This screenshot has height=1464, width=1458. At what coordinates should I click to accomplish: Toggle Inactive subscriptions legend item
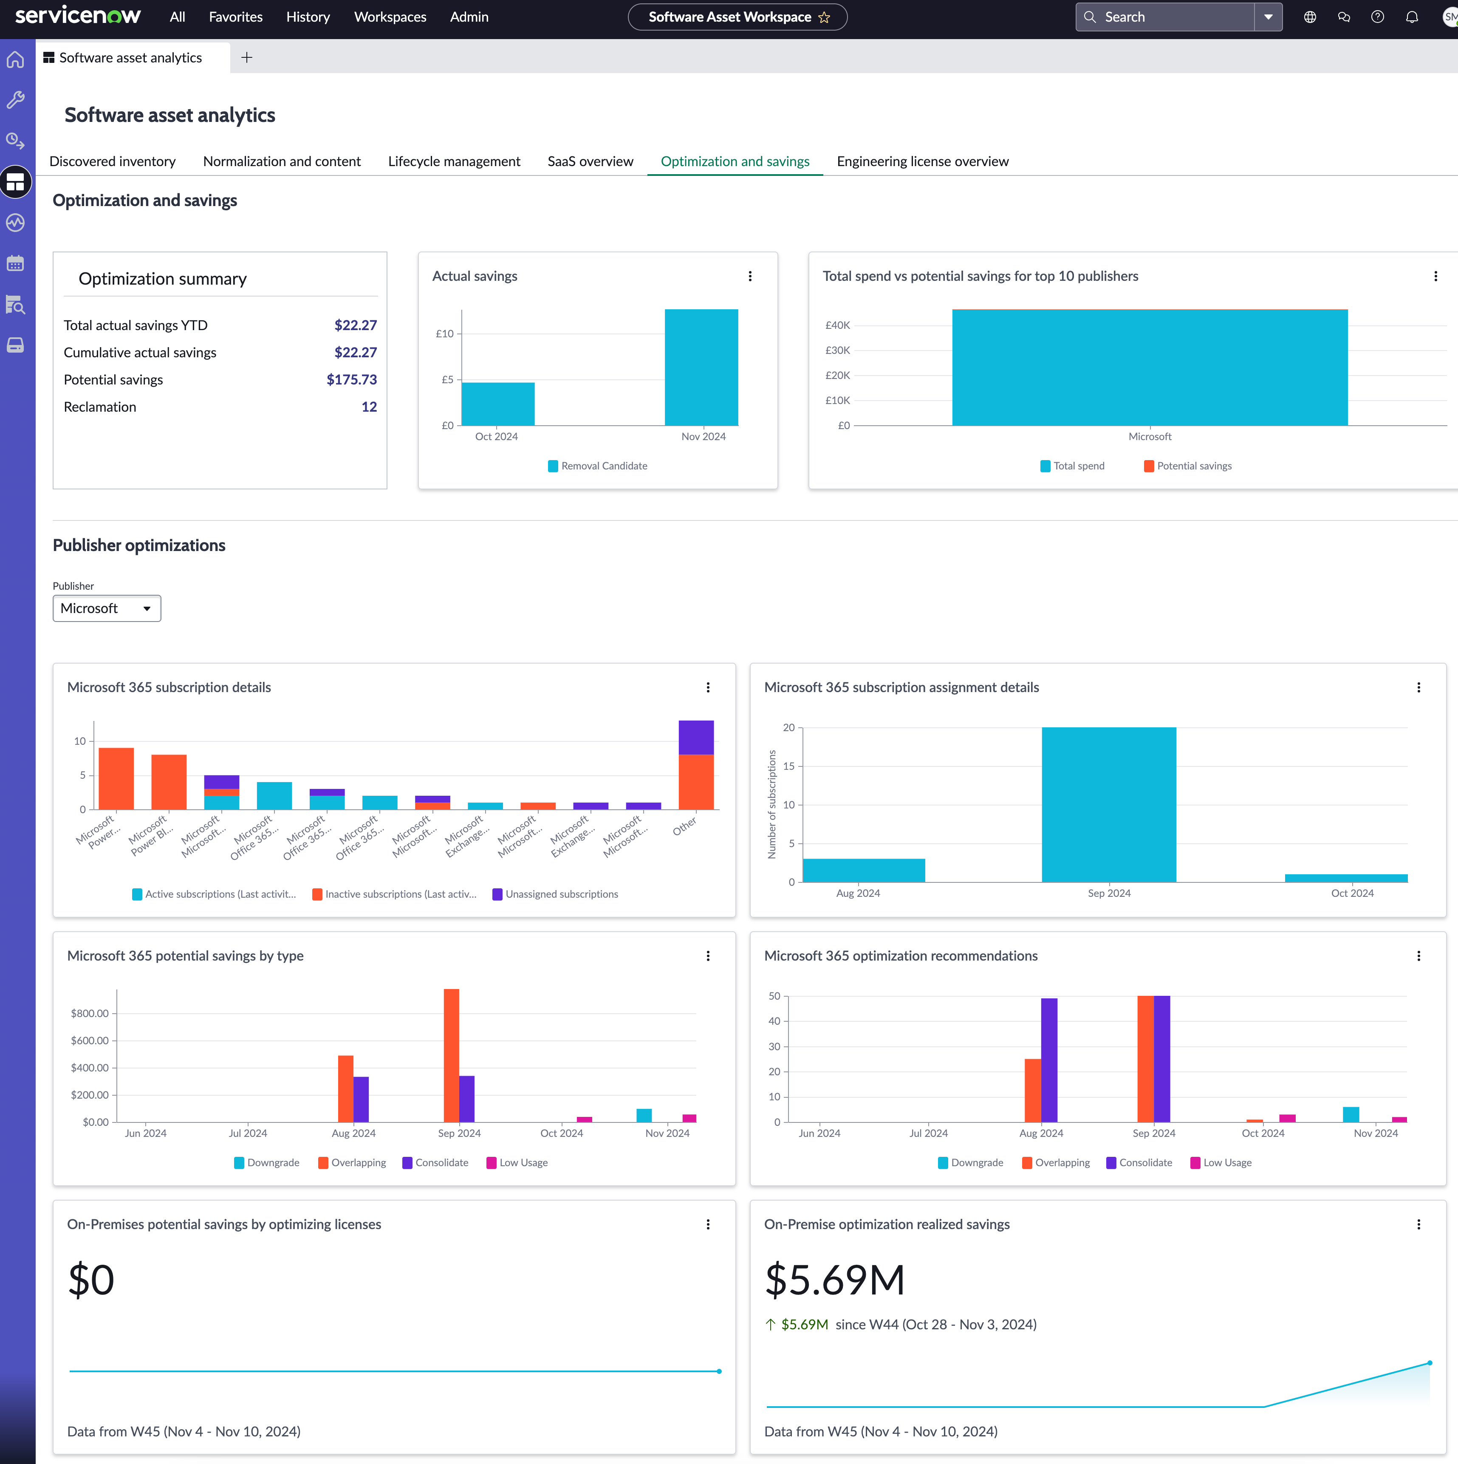coord(394,894)
